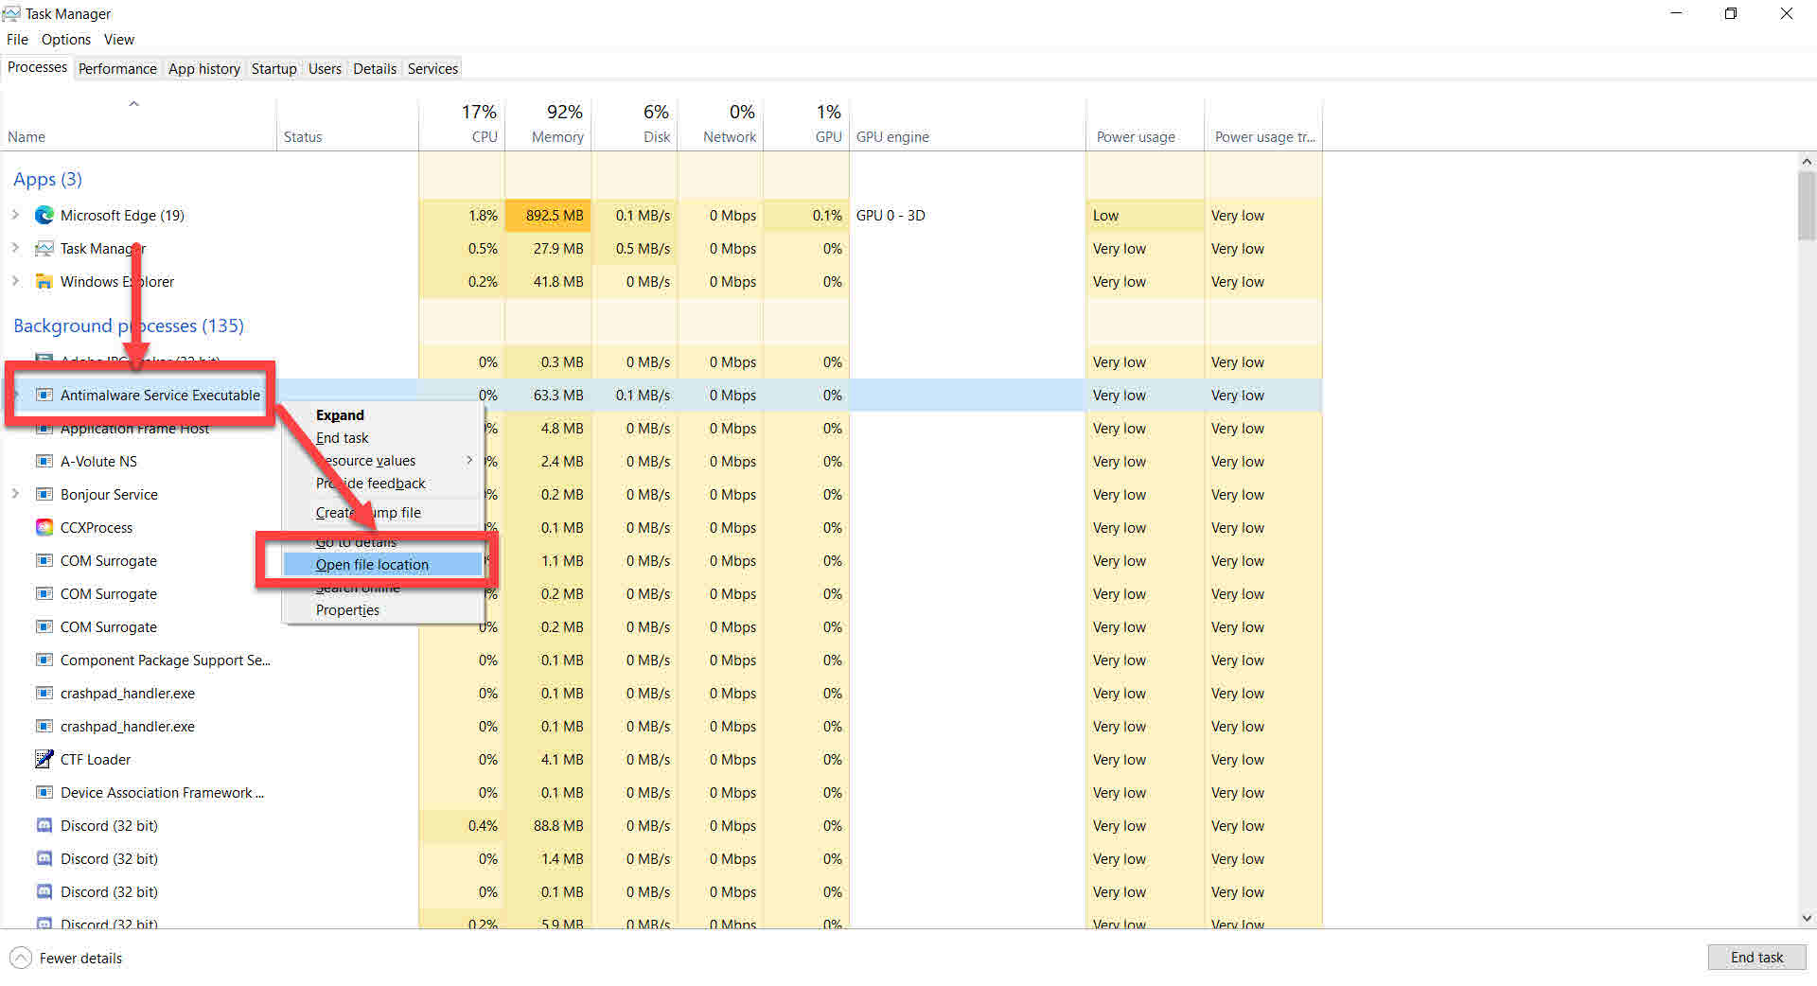This screenshot has height=986, width=1817.
Task: Sort by the Name column header
Action: click(x=138, y=124)
